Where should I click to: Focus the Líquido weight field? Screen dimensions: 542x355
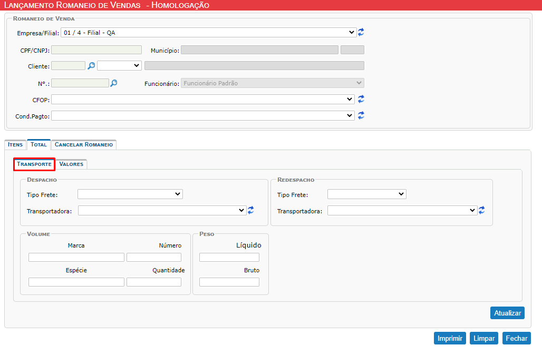coord(229,257)
